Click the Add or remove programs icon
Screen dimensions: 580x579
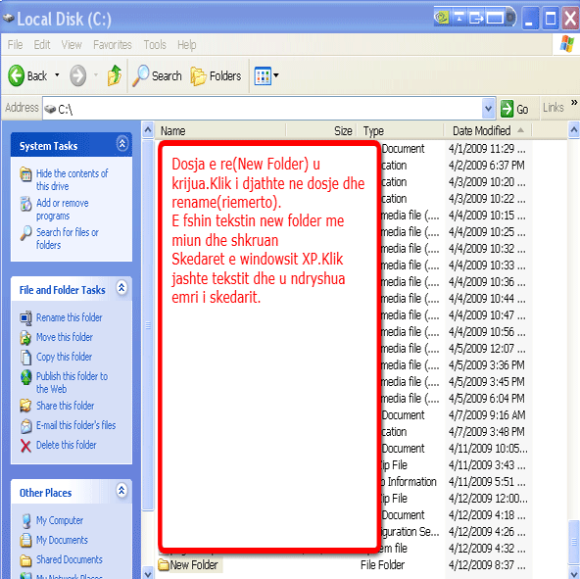coord(25,204)
